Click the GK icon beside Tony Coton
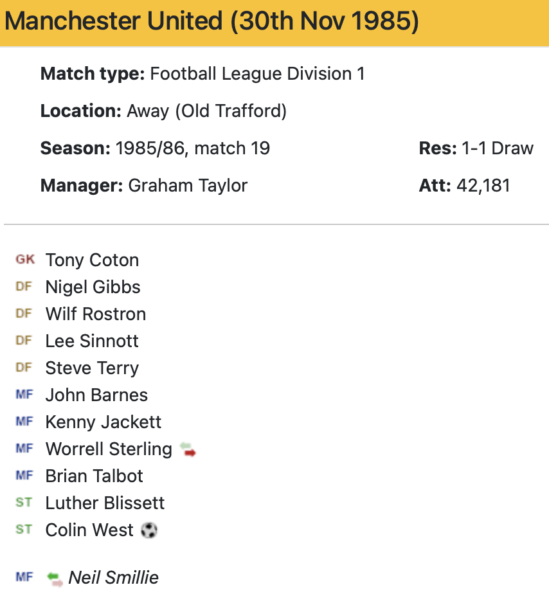549x603 pixels. (x=25, y=260)
